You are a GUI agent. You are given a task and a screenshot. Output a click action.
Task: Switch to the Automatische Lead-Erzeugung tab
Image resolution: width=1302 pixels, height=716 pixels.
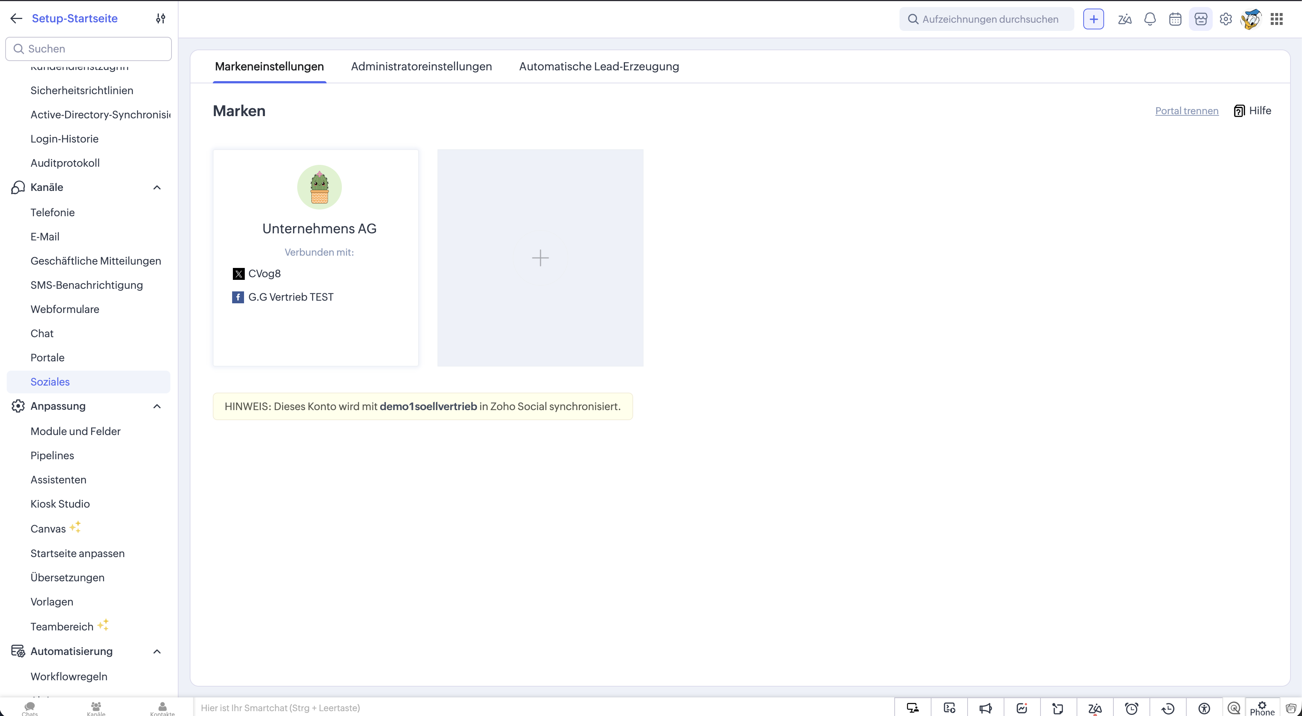599,66
